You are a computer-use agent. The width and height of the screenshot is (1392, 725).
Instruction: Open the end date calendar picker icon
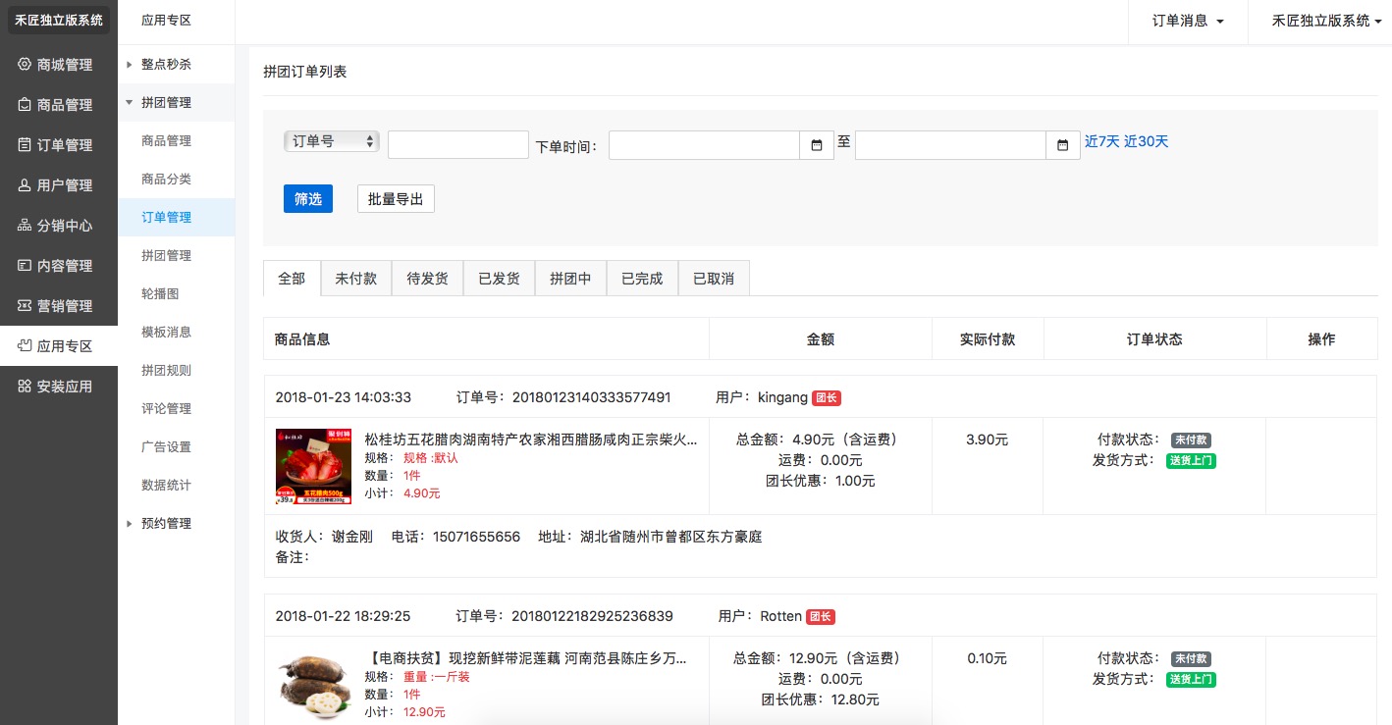[1062, 145]
